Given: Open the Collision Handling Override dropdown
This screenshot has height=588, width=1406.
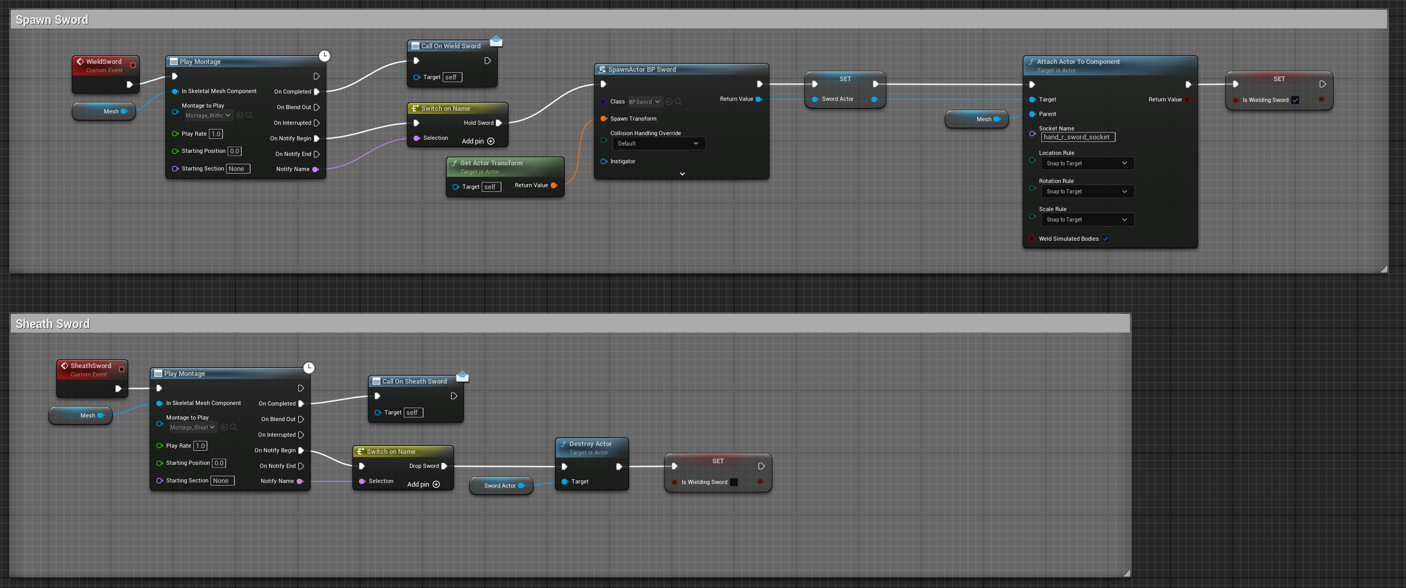Looking at the screenshot, I should [x=658, y=143].
